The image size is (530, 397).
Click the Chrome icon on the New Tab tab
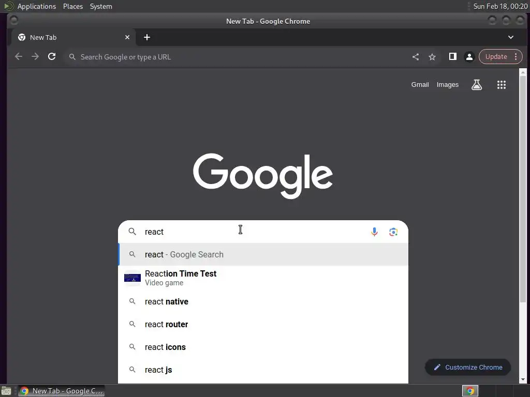tap(22, 37)
